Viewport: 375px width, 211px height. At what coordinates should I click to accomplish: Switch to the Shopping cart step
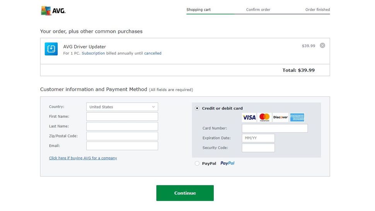[x=198, y=10]
